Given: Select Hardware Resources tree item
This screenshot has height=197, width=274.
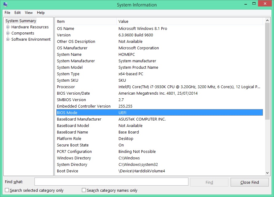Looking at the screenshot, I should [30, 27].
